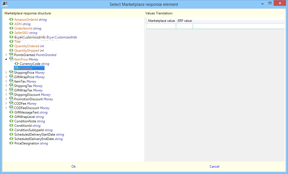Click the CurrencyCode element icon

(17, 64)
